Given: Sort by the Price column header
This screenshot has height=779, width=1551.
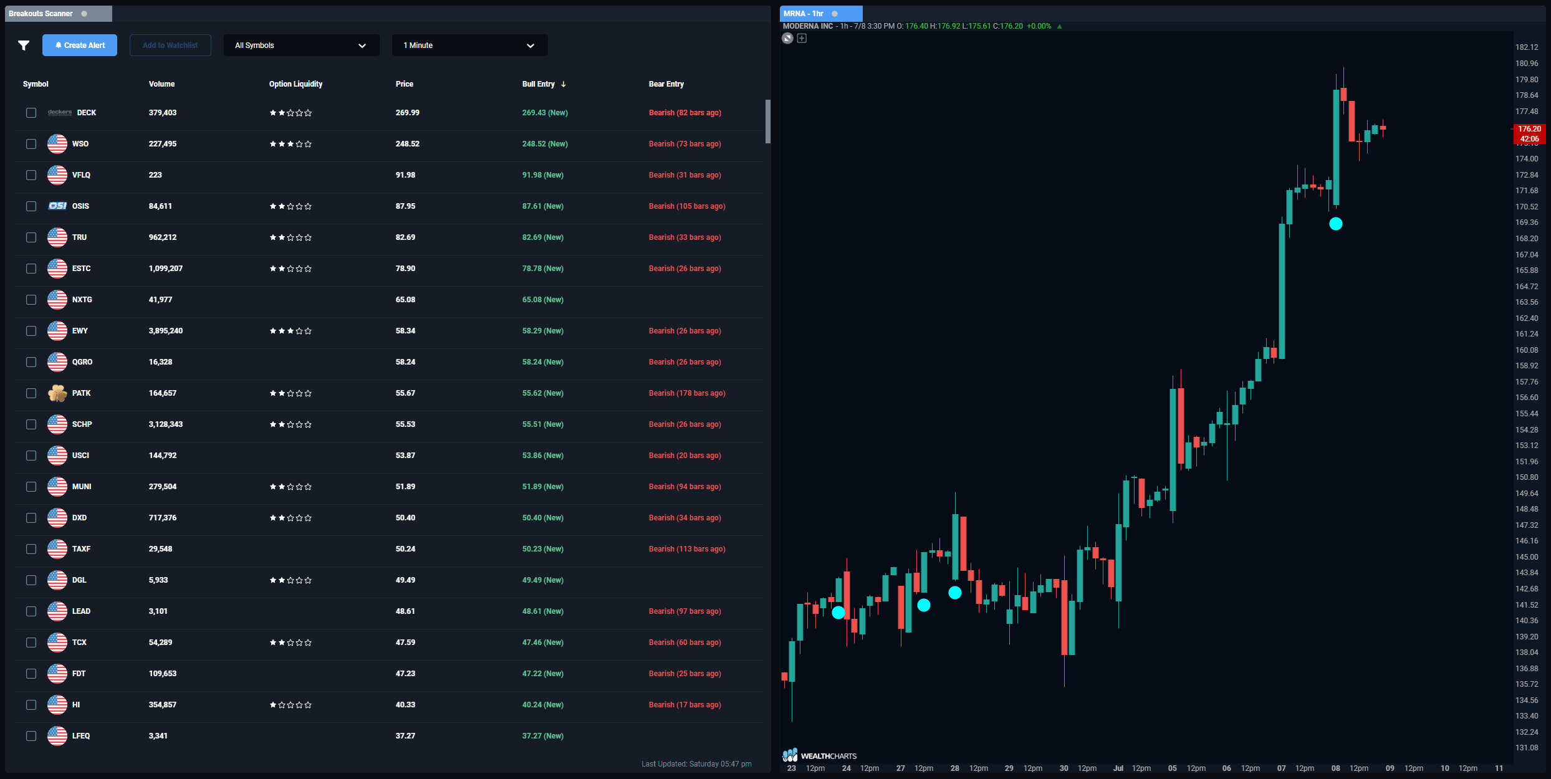Looking at the screenshot, I should [405, 84].
